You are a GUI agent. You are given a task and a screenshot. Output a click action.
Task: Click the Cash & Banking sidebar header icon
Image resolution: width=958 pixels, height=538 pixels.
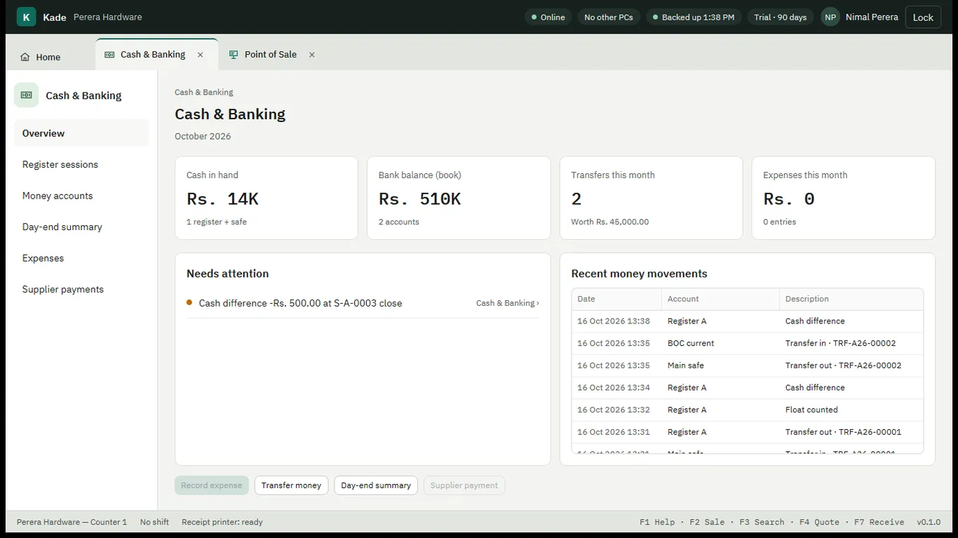coord(27,95)
